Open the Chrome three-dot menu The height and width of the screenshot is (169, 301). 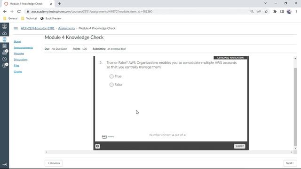[296, 11]
